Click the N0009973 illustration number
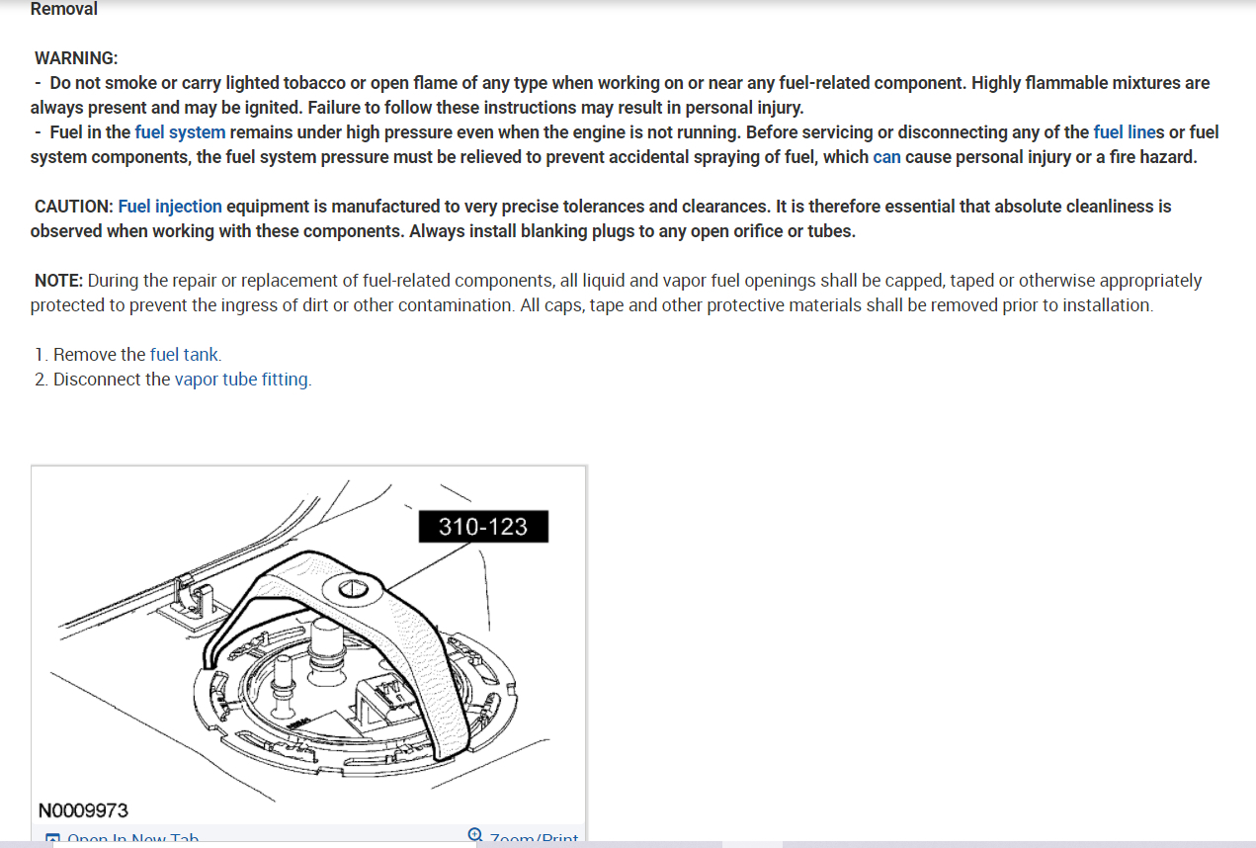 click(x=83, y=810)
